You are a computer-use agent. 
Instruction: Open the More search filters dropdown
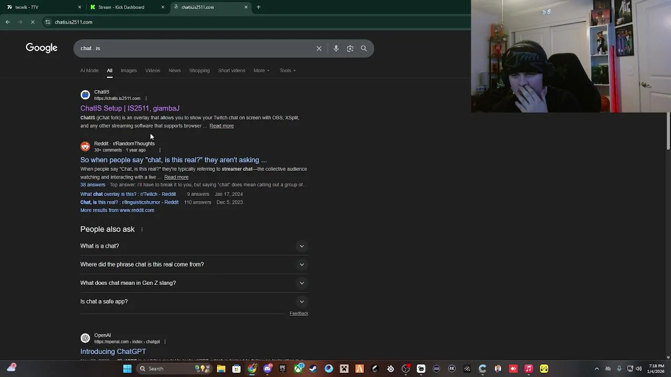pyautogui.click(x=262, y=71)
